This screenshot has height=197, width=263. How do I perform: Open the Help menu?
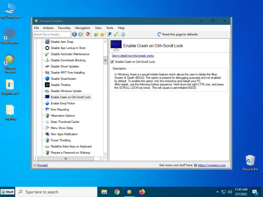pos(121,28)
